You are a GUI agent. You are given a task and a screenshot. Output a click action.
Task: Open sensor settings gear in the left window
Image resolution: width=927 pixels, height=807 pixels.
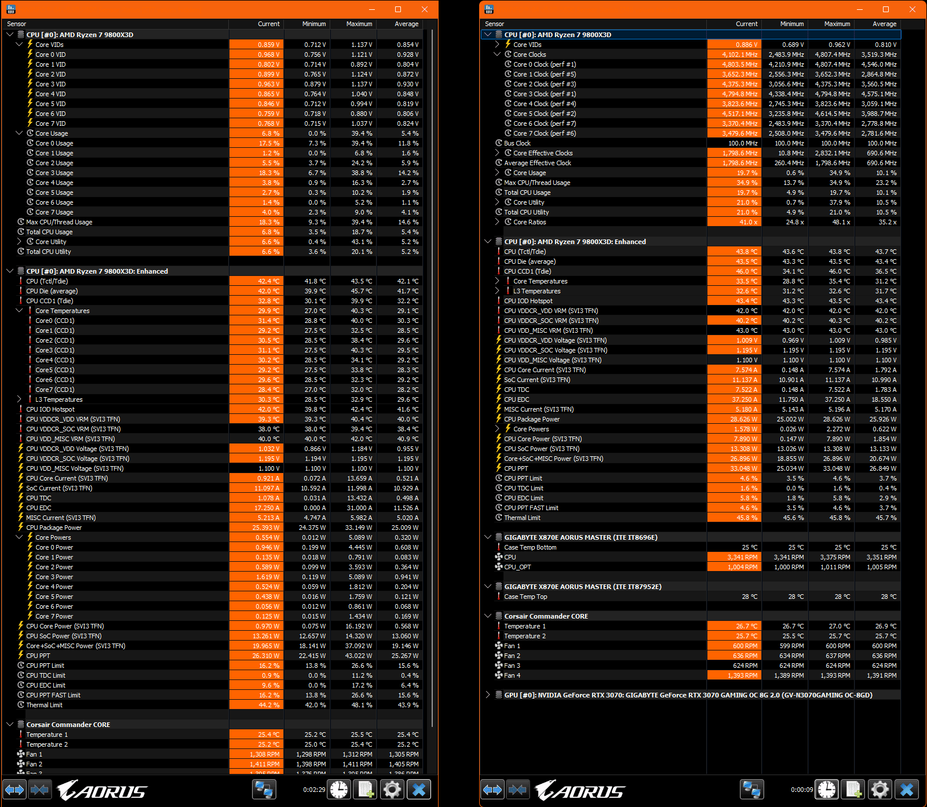(392, 790)
